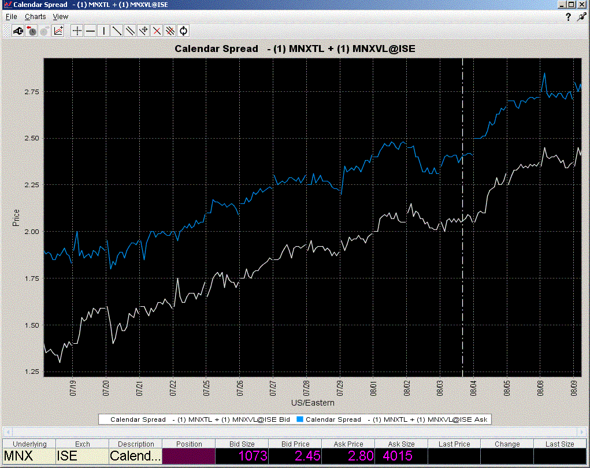Click the ISE exchange cell

[x=83, y=456]
